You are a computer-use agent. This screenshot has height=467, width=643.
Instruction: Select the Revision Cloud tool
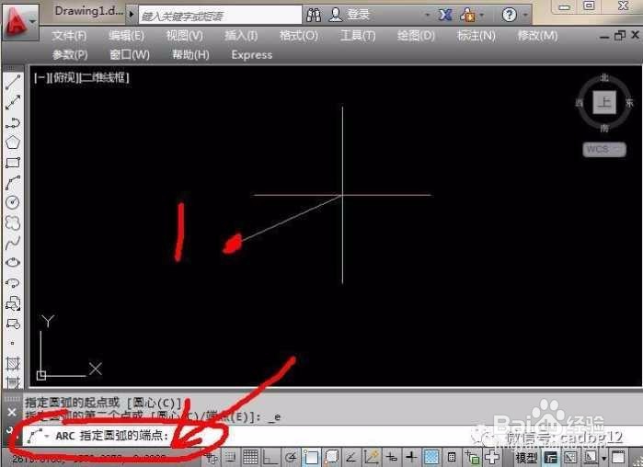coord(13,222)
